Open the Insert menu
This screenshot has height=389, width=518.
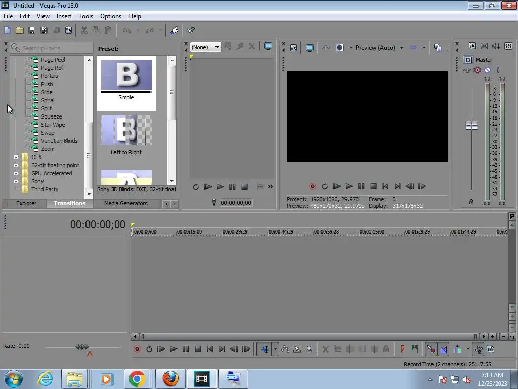[64, 16]
